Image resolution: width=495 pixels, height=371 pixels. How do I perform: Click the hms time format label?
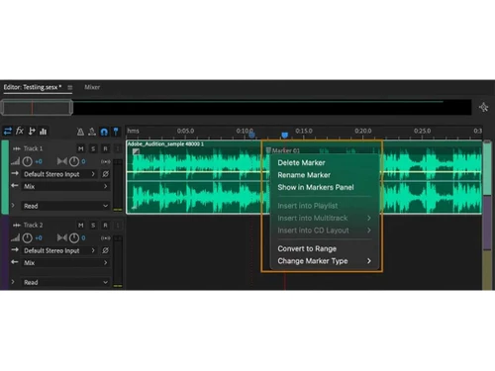tap(133, 131)
